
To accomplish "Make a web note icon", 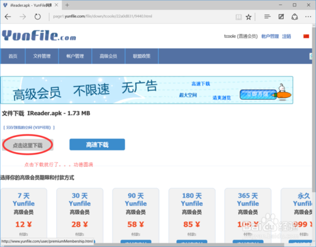I will tap(281, 16).
